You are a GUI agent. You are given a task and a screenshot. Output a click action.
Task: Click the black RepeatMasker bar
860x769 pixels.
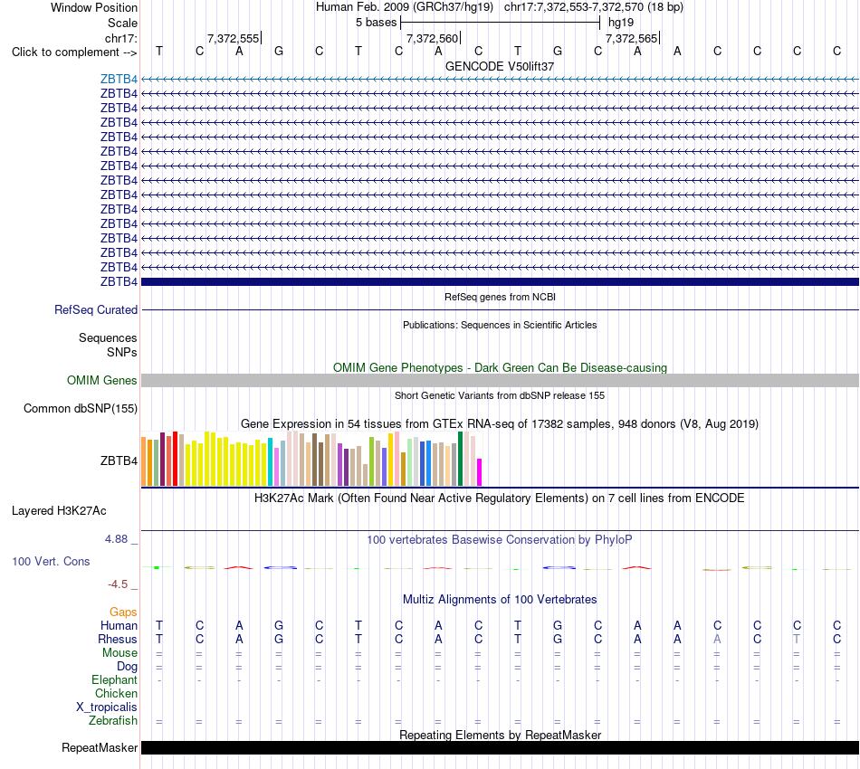point(500,748)
